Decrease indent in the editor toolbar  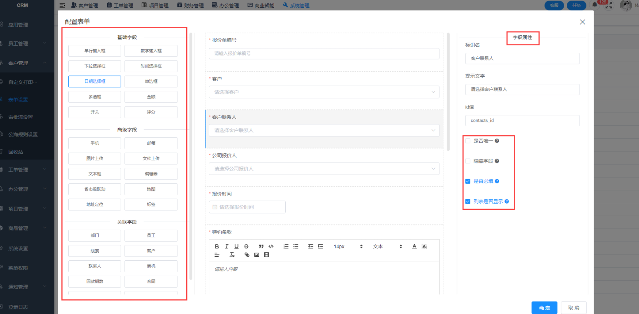coord(311,247)
